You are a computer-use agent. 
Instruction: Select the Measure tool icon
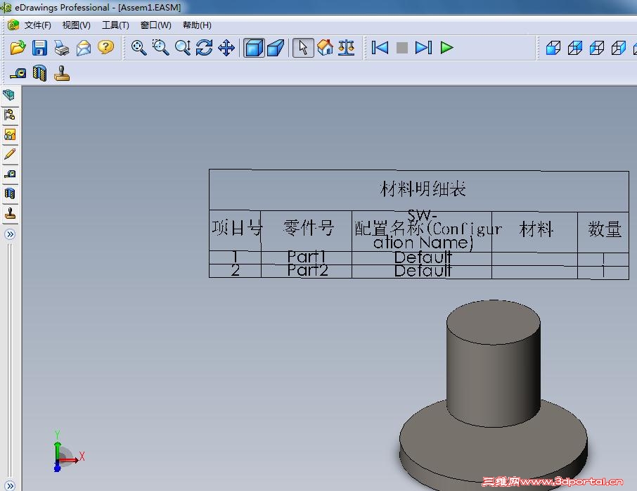pyautogui.click(x=19, y=72)
